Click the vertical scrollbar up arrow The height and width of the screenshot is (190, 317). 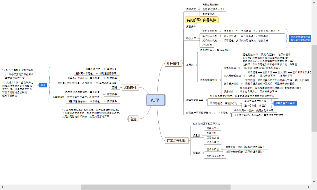click(314, 3)
